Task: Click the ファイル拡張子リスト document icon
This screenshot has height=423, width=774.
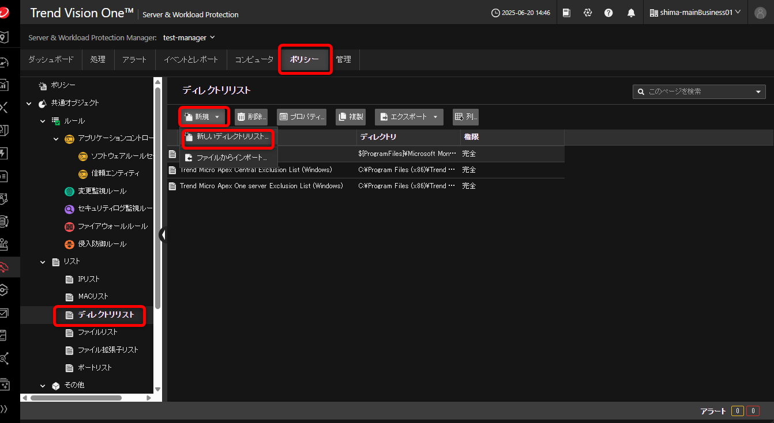Action: click(69, 350)
